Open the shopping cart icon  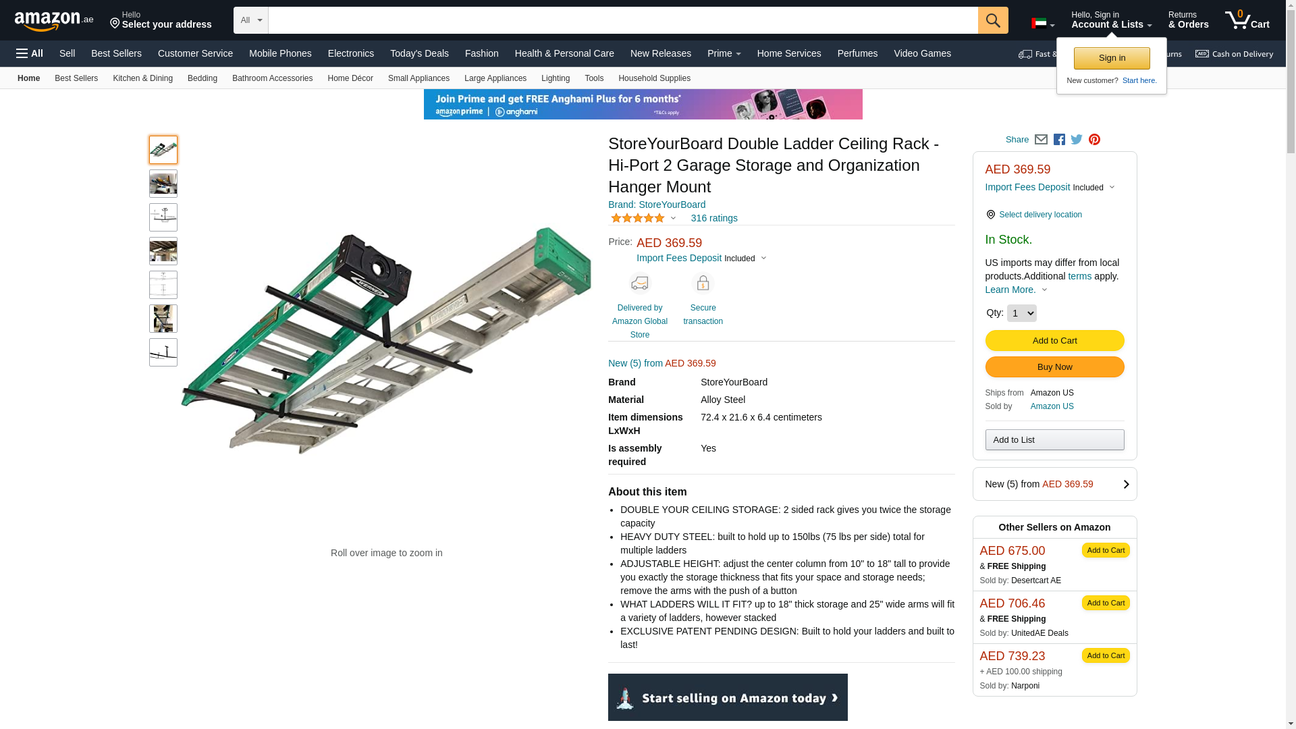(1246, 20)
